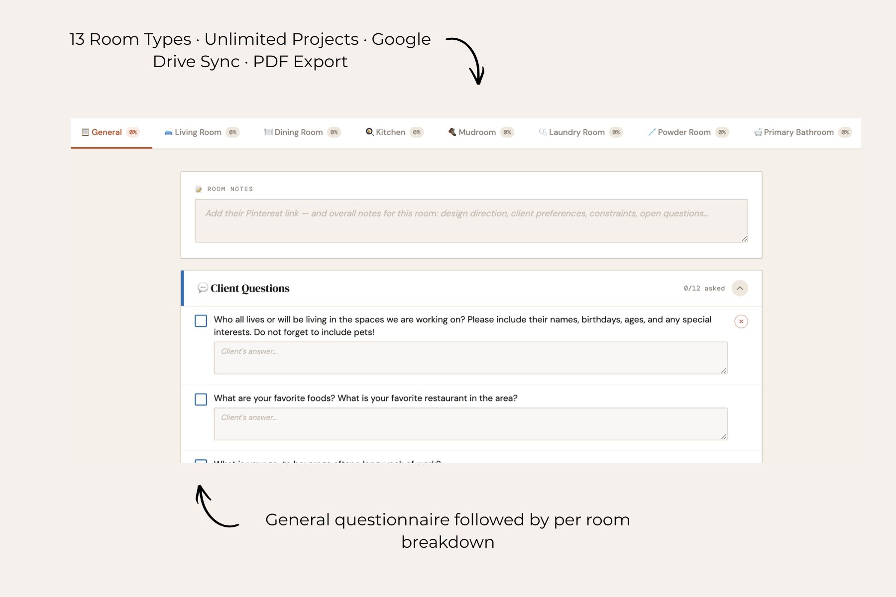Click the plate icon on Dining Room tab
The width and height of the screenshot is (896, 597).
(268, 132)
